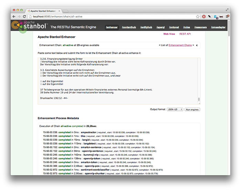Screen dimensions: 241x190
Task: Open the /ontonet navigation item
Action: pos(174,27)
